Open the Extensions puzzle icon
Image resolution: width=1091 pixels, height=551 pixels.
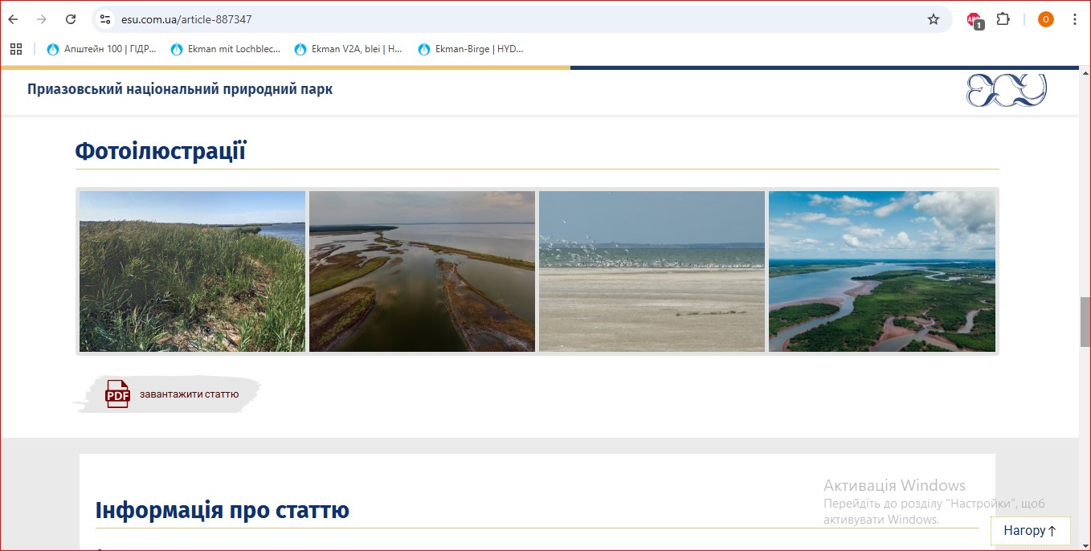1003,19
